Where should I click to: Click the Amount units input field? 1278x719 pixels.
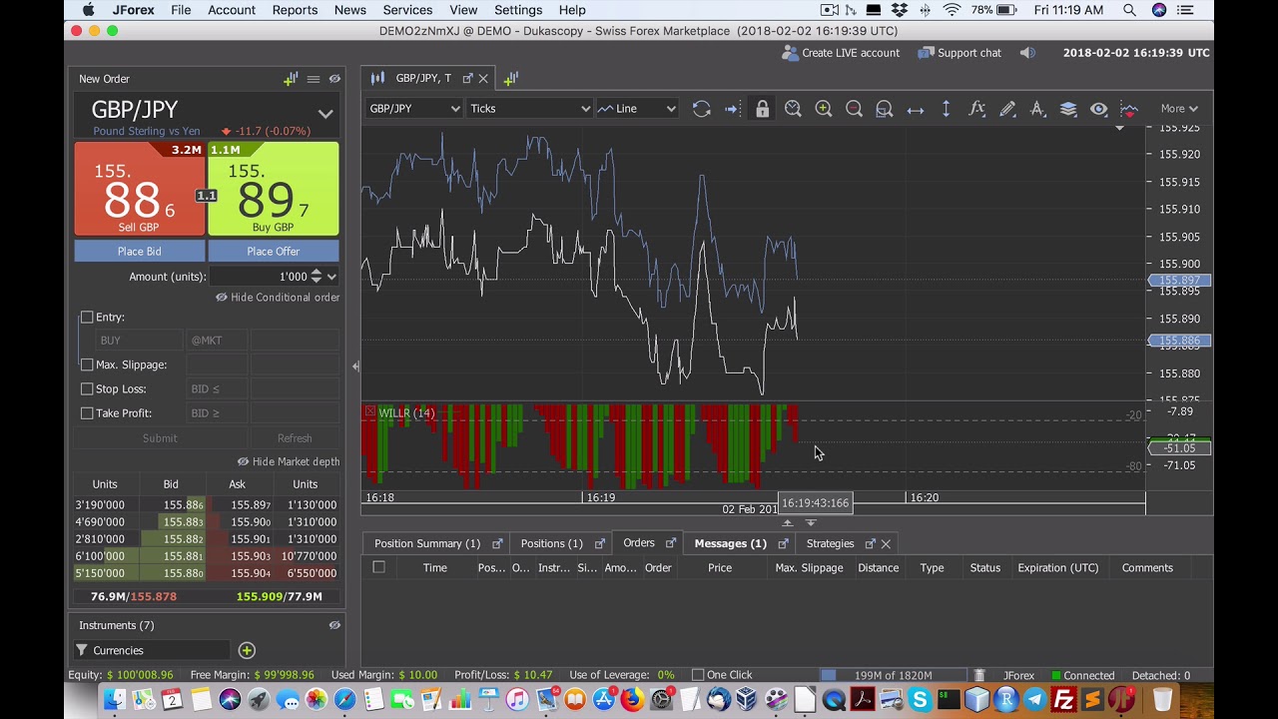point(260,277)
